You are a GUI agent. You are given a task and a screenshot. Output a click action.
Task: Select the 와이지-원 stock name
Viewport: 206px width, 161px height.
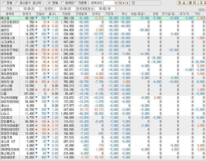[x=7, y=82]
